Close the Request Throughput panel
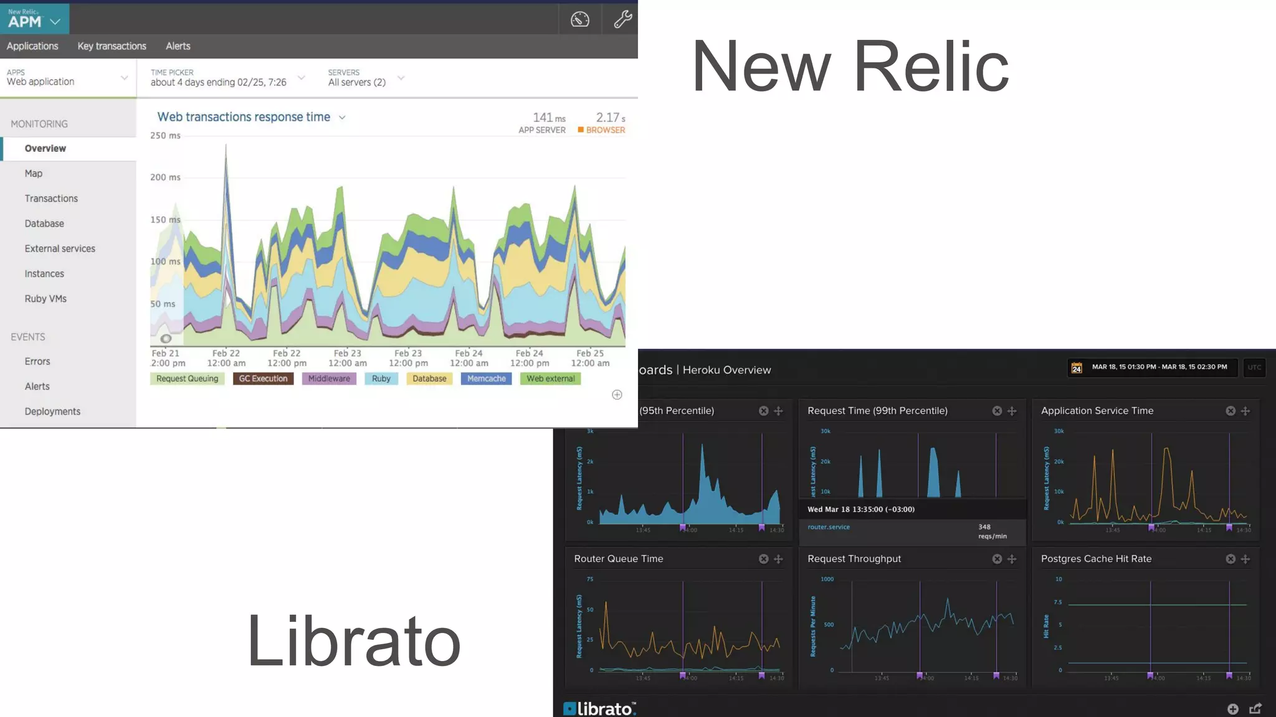1276x717 pixels. pos(997,559)
